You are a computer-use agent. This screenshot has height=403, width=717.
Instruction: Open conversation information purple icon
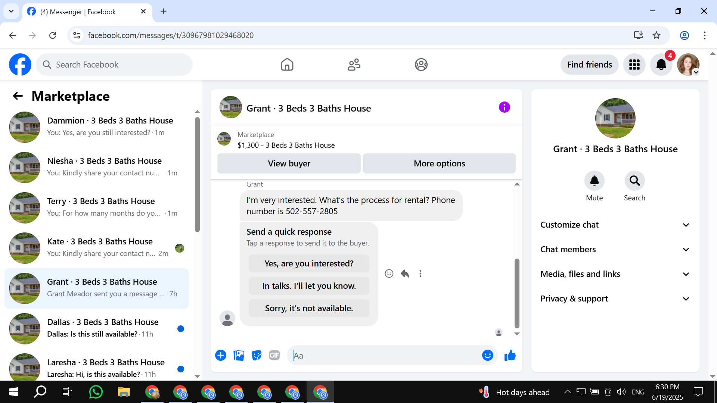pos(505,107)
